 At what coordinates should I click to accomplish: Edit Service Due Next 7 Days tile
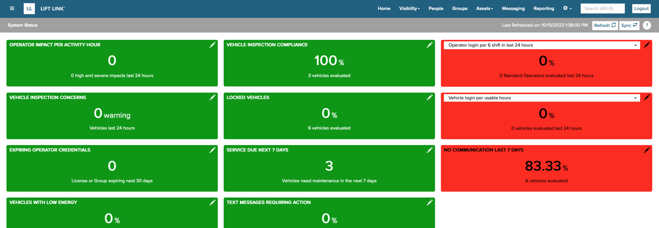[430, 150]
